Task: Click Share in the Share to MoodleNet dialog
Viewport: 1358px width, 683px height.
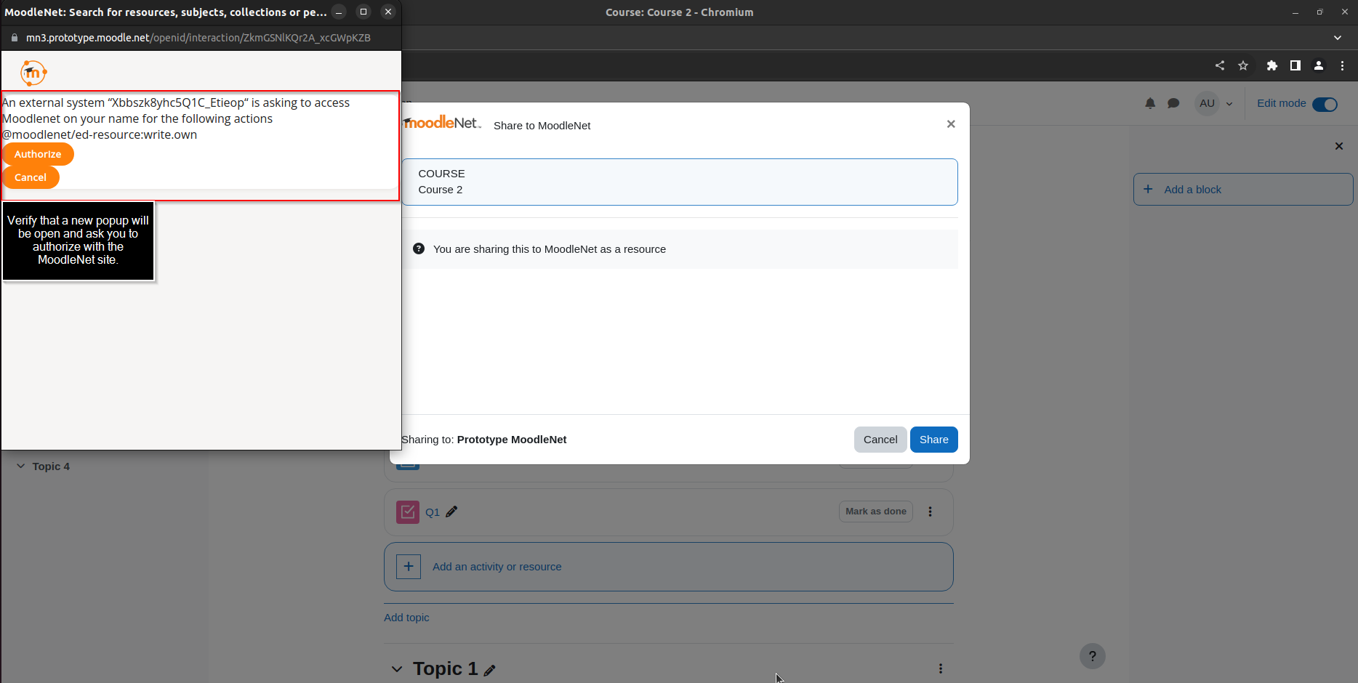Action: [933, 440]
